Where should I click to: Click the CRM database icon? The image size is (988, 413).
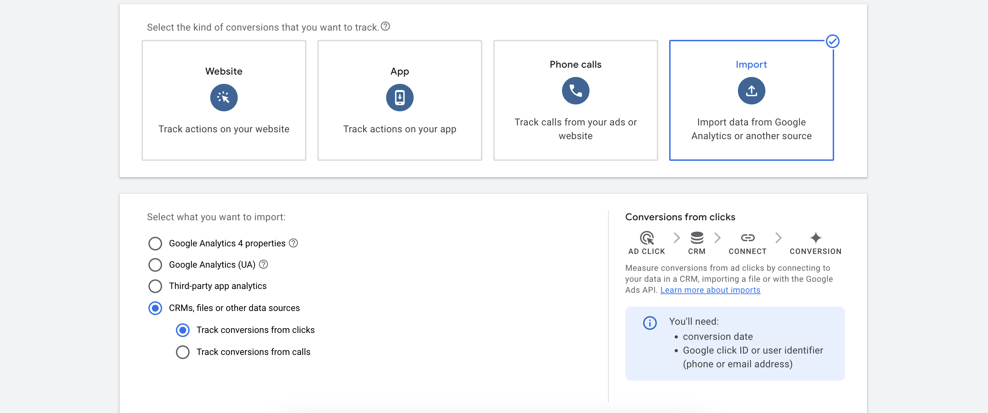tap(696, 238)
